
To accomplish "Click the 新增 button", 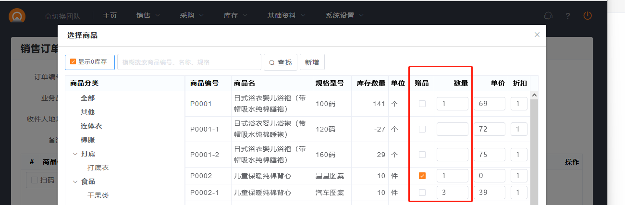I will click(x=312, y=62).
